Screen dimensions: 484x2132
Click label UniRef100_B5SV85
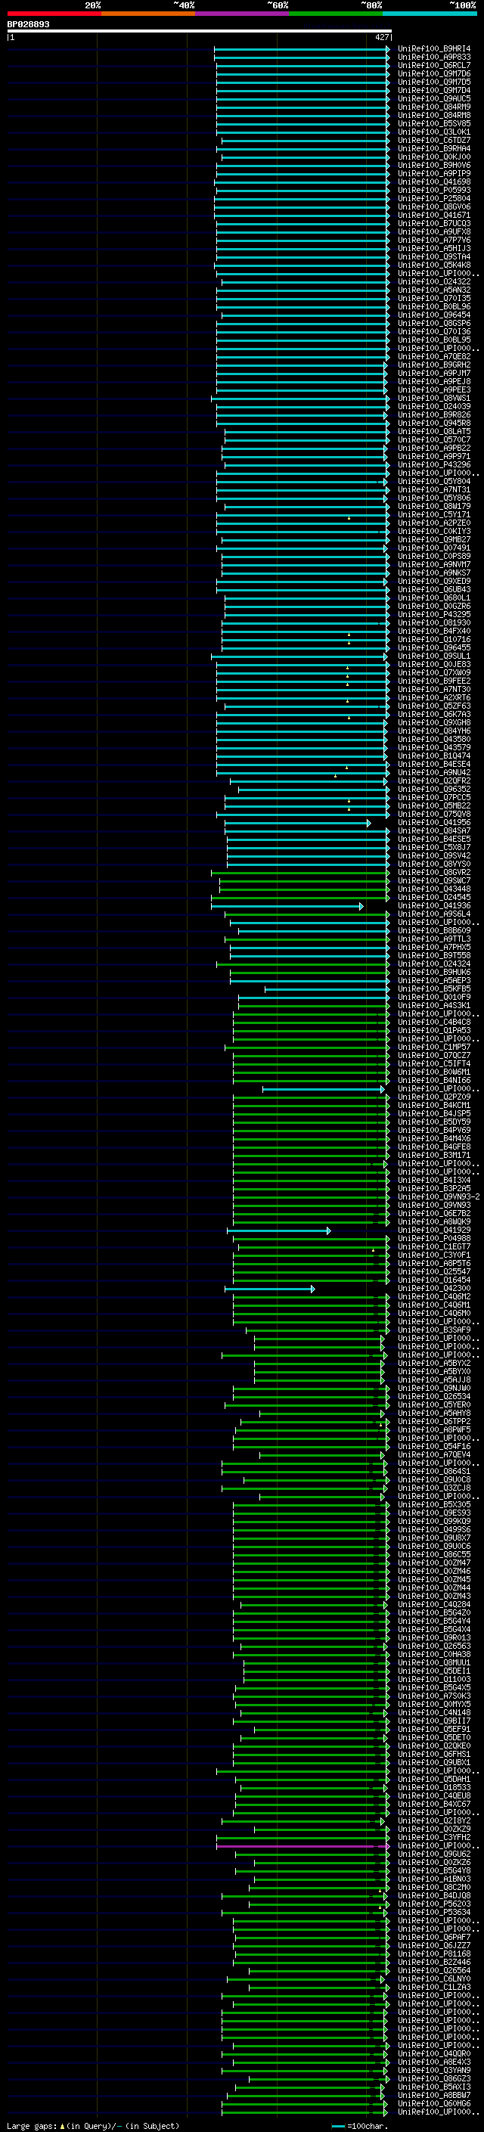click(433, 123)
